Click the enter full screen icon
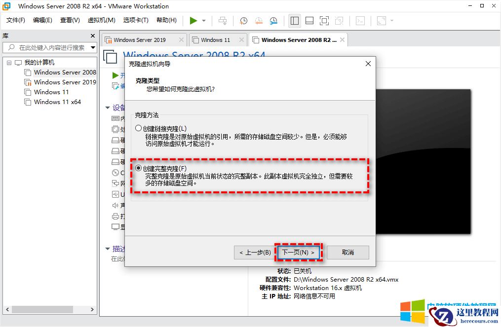Viewport: 501px width, 327px height. coord(324,21)
